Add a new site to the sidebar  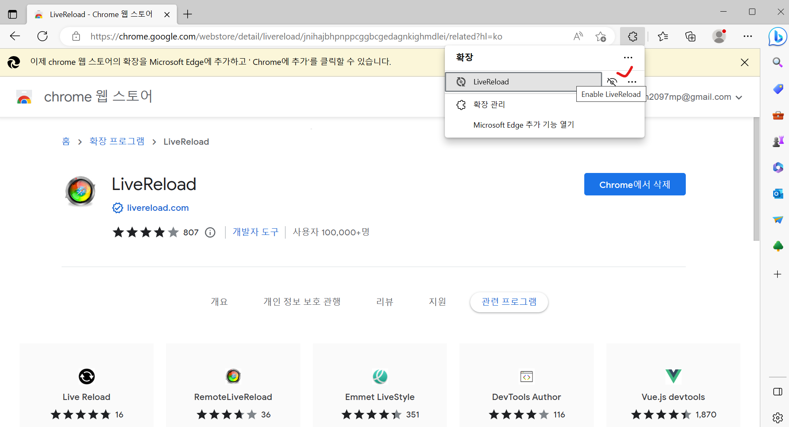[x=777, y=274]
